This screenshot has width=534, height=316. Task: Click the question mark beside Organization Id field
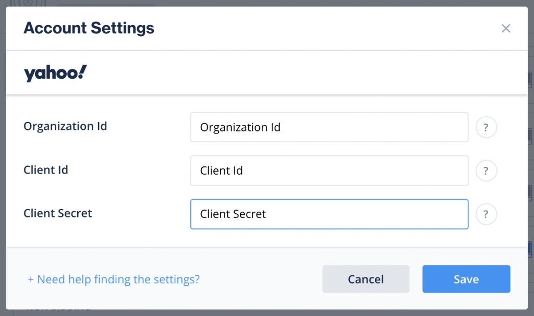486,127
